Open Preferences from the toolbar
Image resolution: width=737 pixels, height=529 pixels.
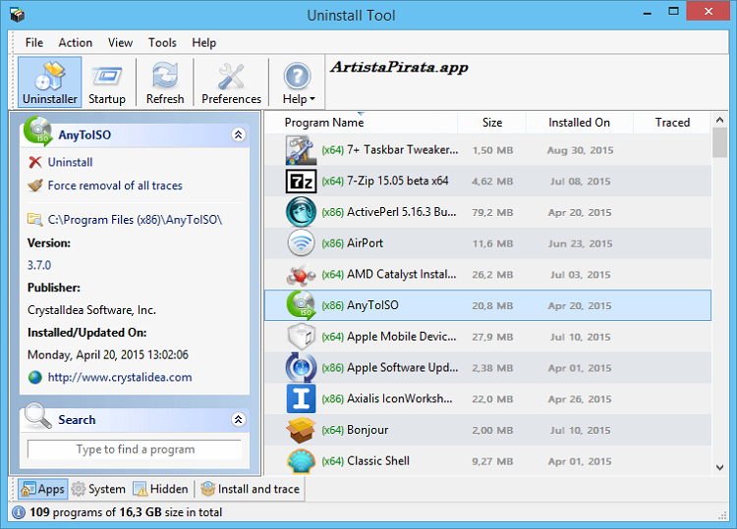[231, 81]
